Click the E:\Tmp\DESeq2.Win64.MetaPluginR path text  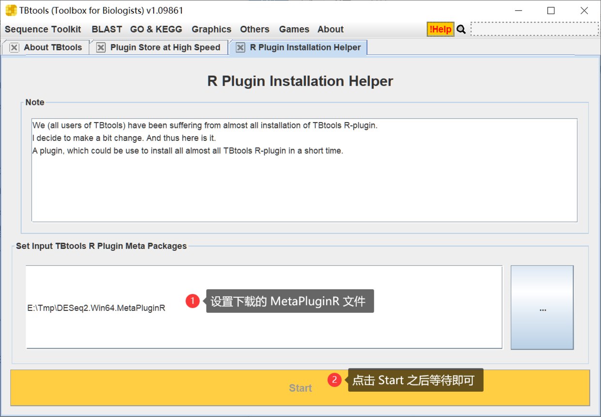[x=96, y=308]
